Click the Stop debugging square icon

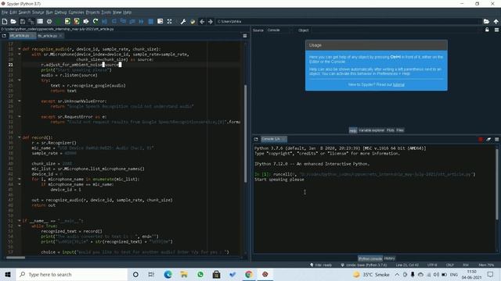(x=151, y=21)
